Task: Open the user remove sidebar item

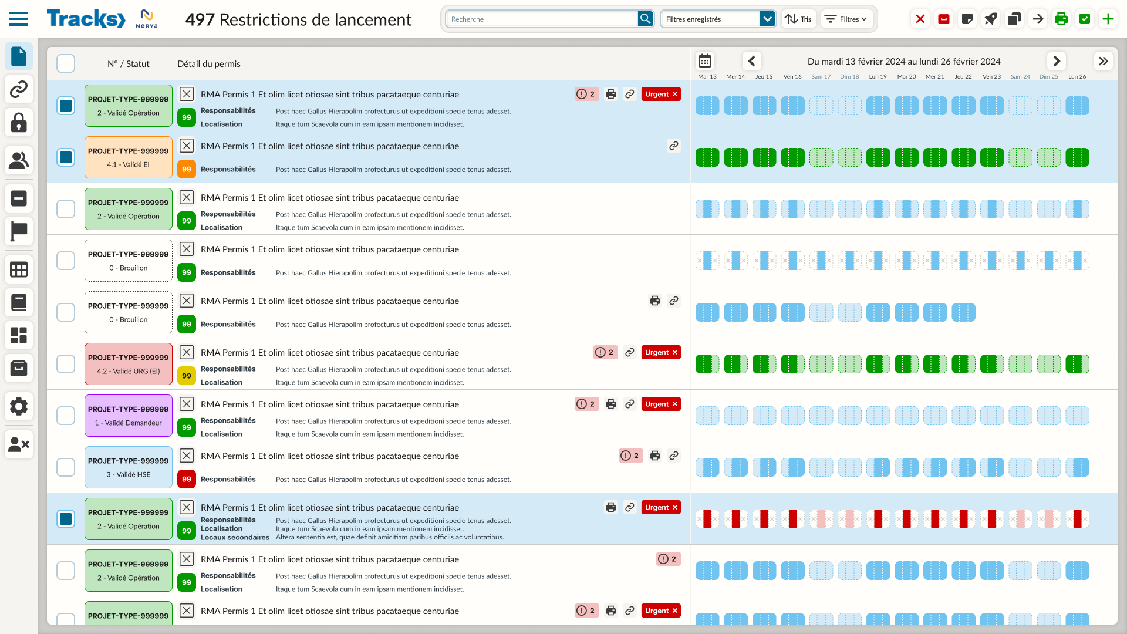Action: pos(19,444)
